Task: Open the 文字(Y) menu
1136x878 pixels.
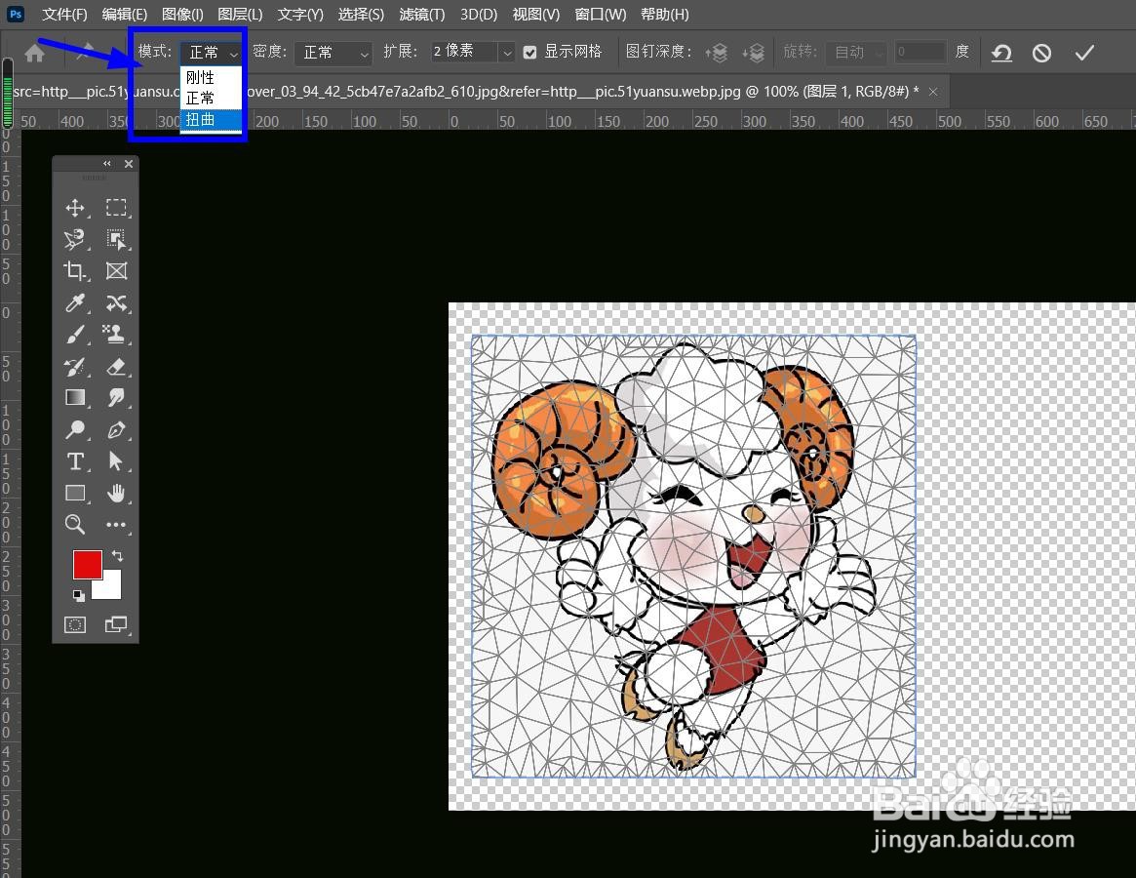Action: click(x=300, y=15)
